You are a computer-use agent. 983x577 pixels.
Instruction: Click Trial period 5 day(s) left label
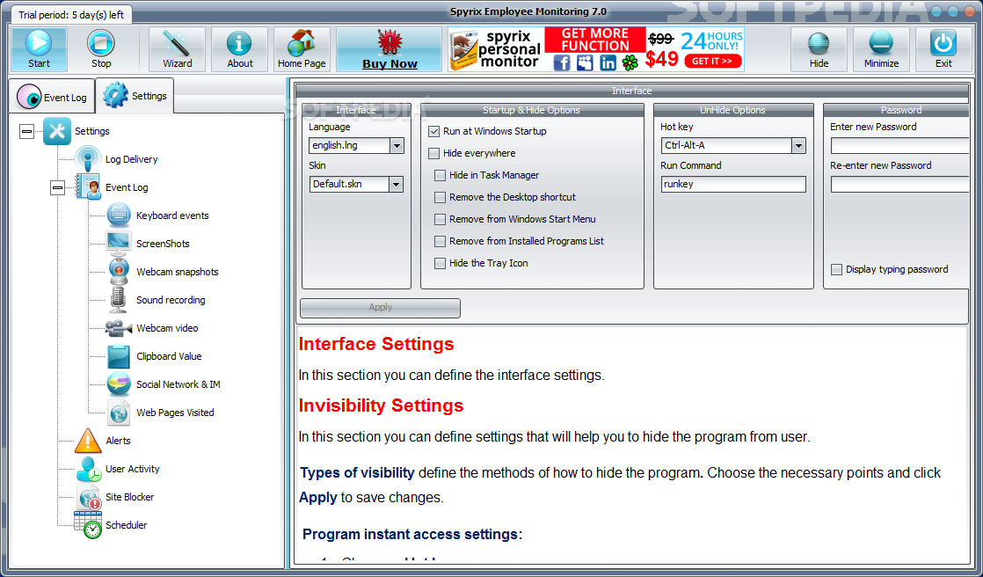71,14
